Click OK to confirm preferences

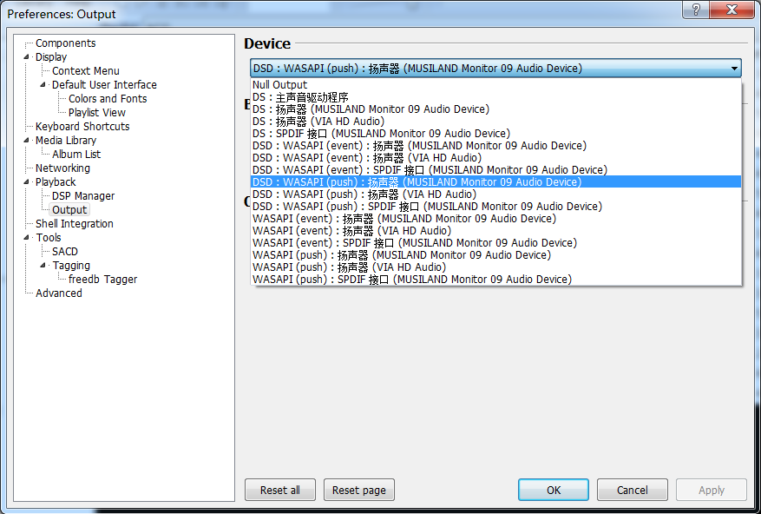click(554, 490)
